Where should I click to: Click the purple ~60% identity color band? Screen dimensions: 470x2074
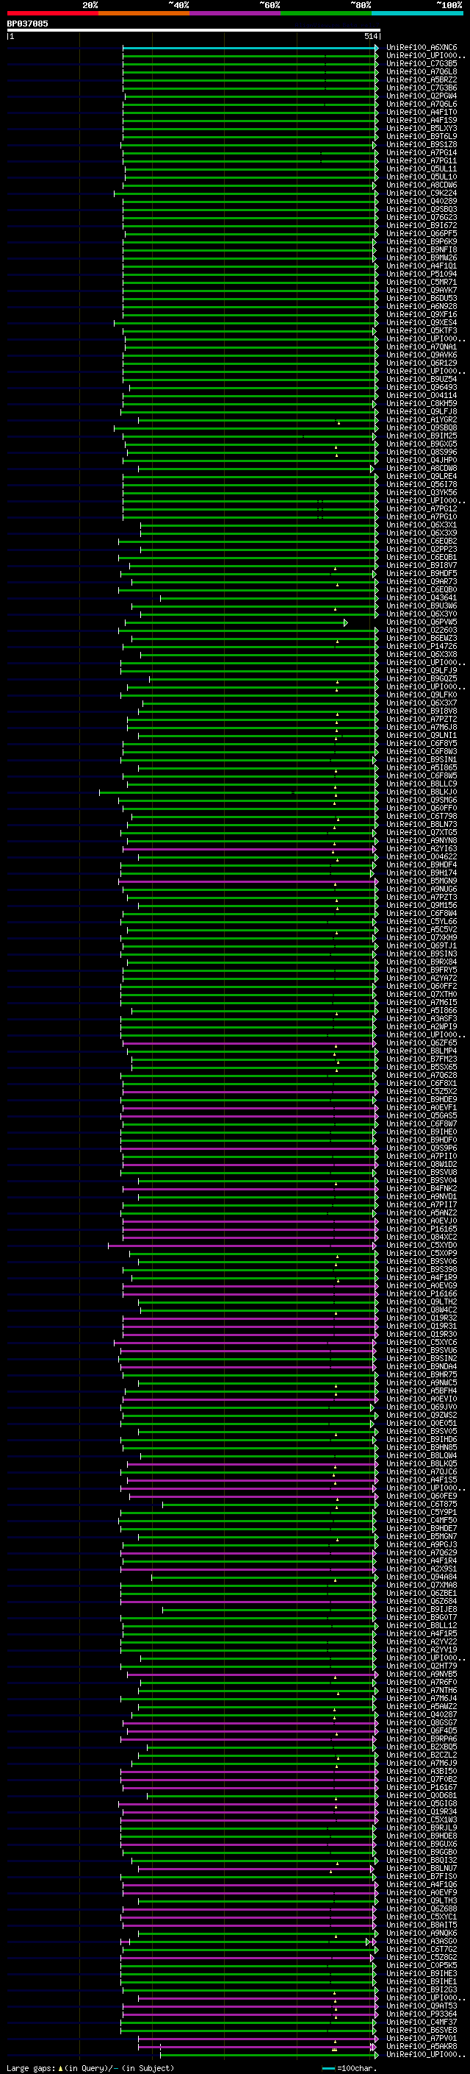tap(236, 13)
